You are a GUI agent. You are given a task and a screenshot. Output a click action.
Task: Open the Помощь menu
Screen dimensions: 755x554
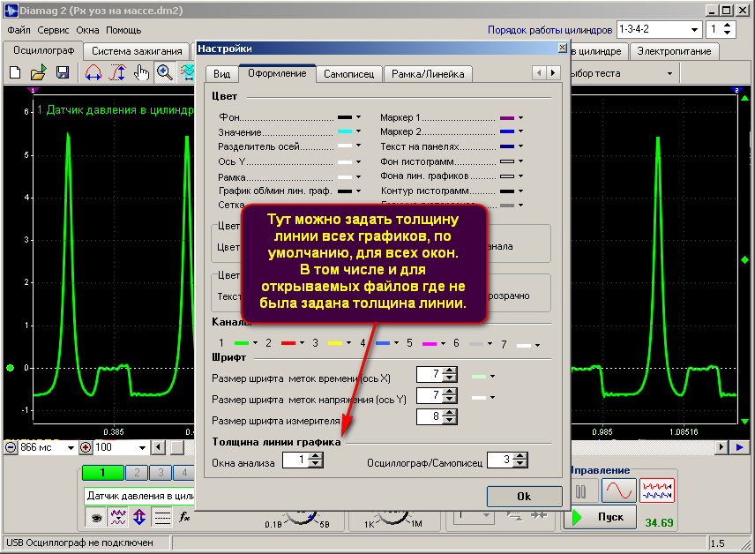point(123,30)
